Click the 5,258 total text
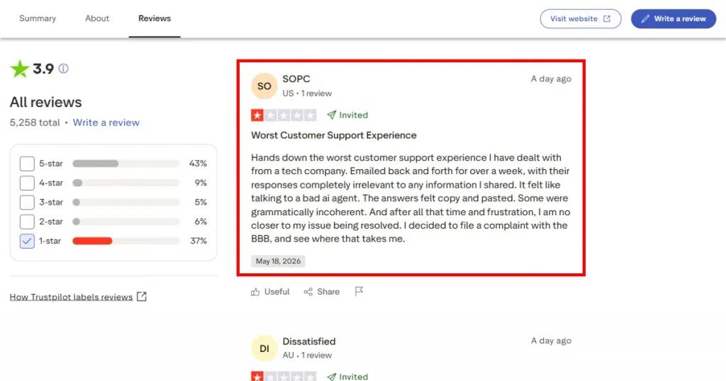 click(x=35, y=123)
